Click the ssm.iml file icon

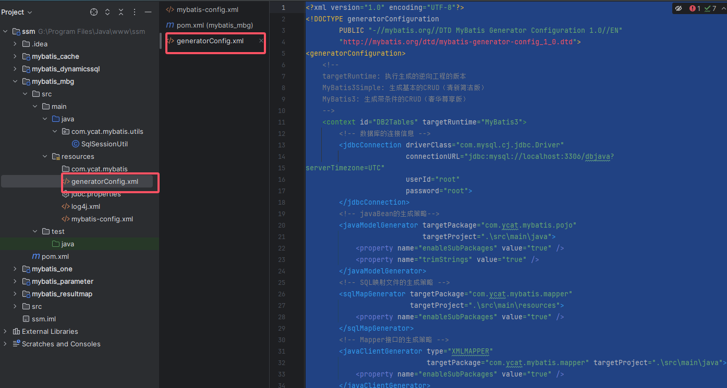click(x=26, y=319)
